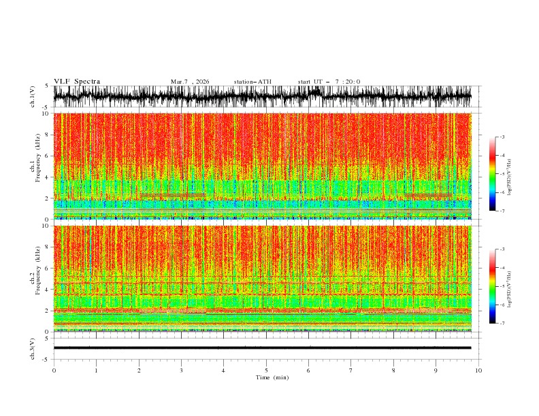
Task: Click time-axis tick label "9"
Action: (436, 370)
